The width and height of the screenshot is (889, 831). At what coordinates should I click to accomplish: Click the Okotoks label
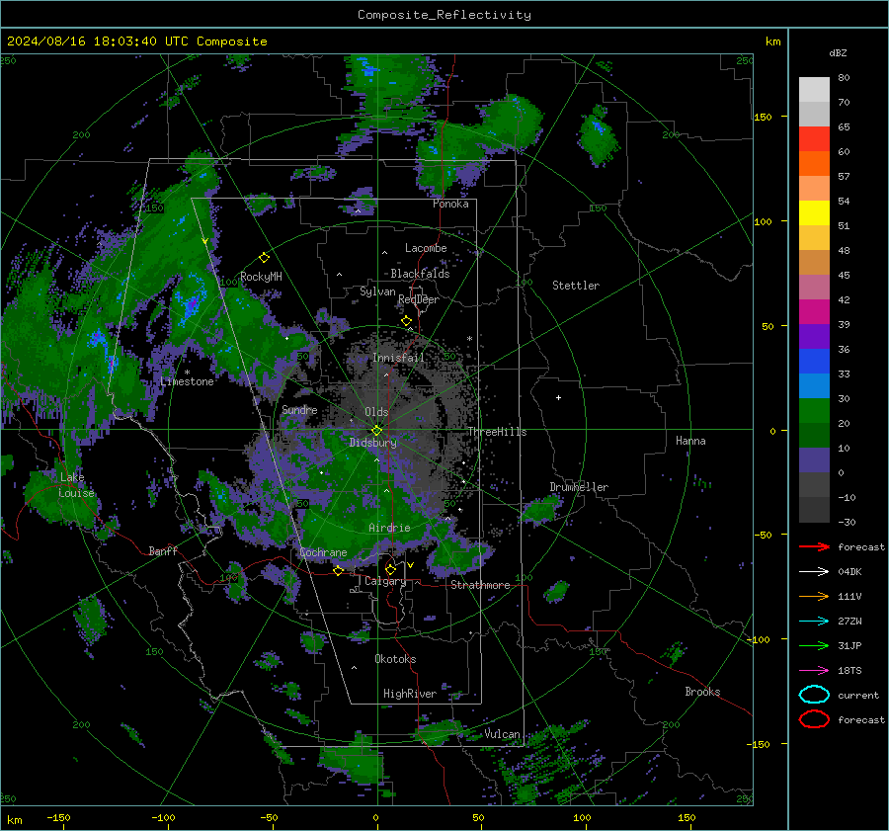pyautogui.click(x=395, y=659)
